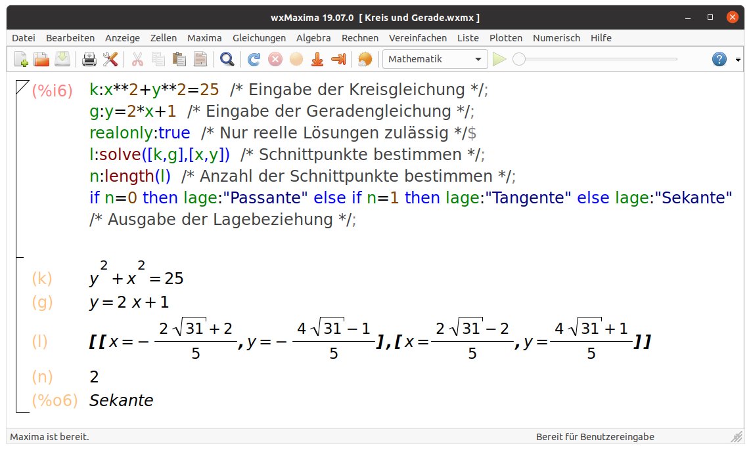Image resolution: width=751 pixels, height=450 pixels.
Task: Restart Maxima using the blue circular arrow
Action: [x=254, y=59]
